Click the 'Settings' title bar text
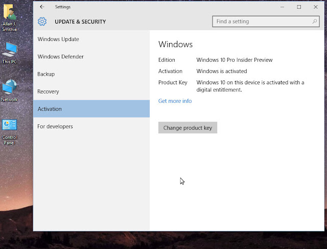Viewport: 327px width, 249px height. click(63, 7)
